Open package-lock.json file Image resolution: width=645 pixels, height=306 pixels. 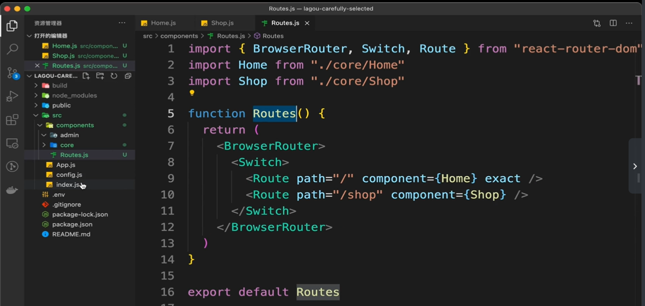tap(80, 214)
